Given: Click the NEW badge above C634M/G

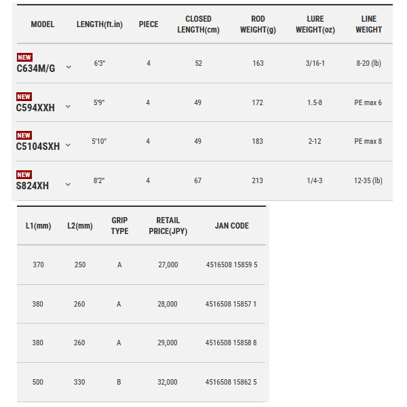Looking at the screenshot, I should coord(24,58).
